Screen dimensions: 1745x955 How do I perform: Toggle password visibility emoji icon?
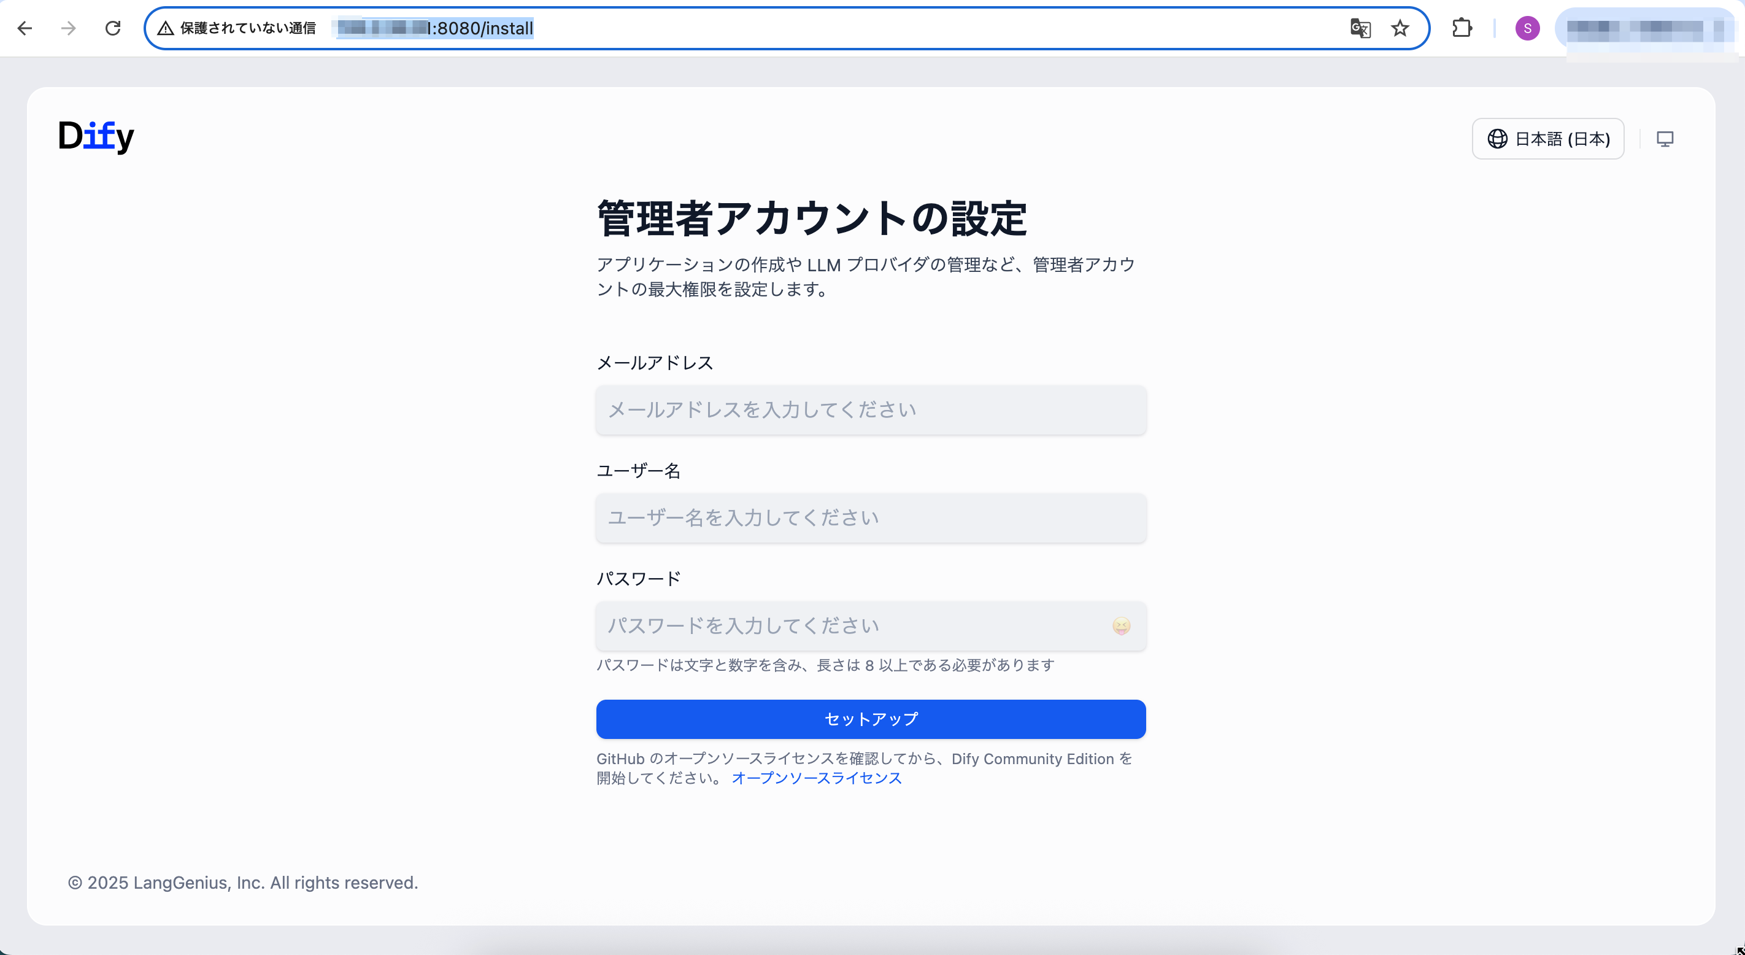pyautogui.click(x=1121, y=625)
